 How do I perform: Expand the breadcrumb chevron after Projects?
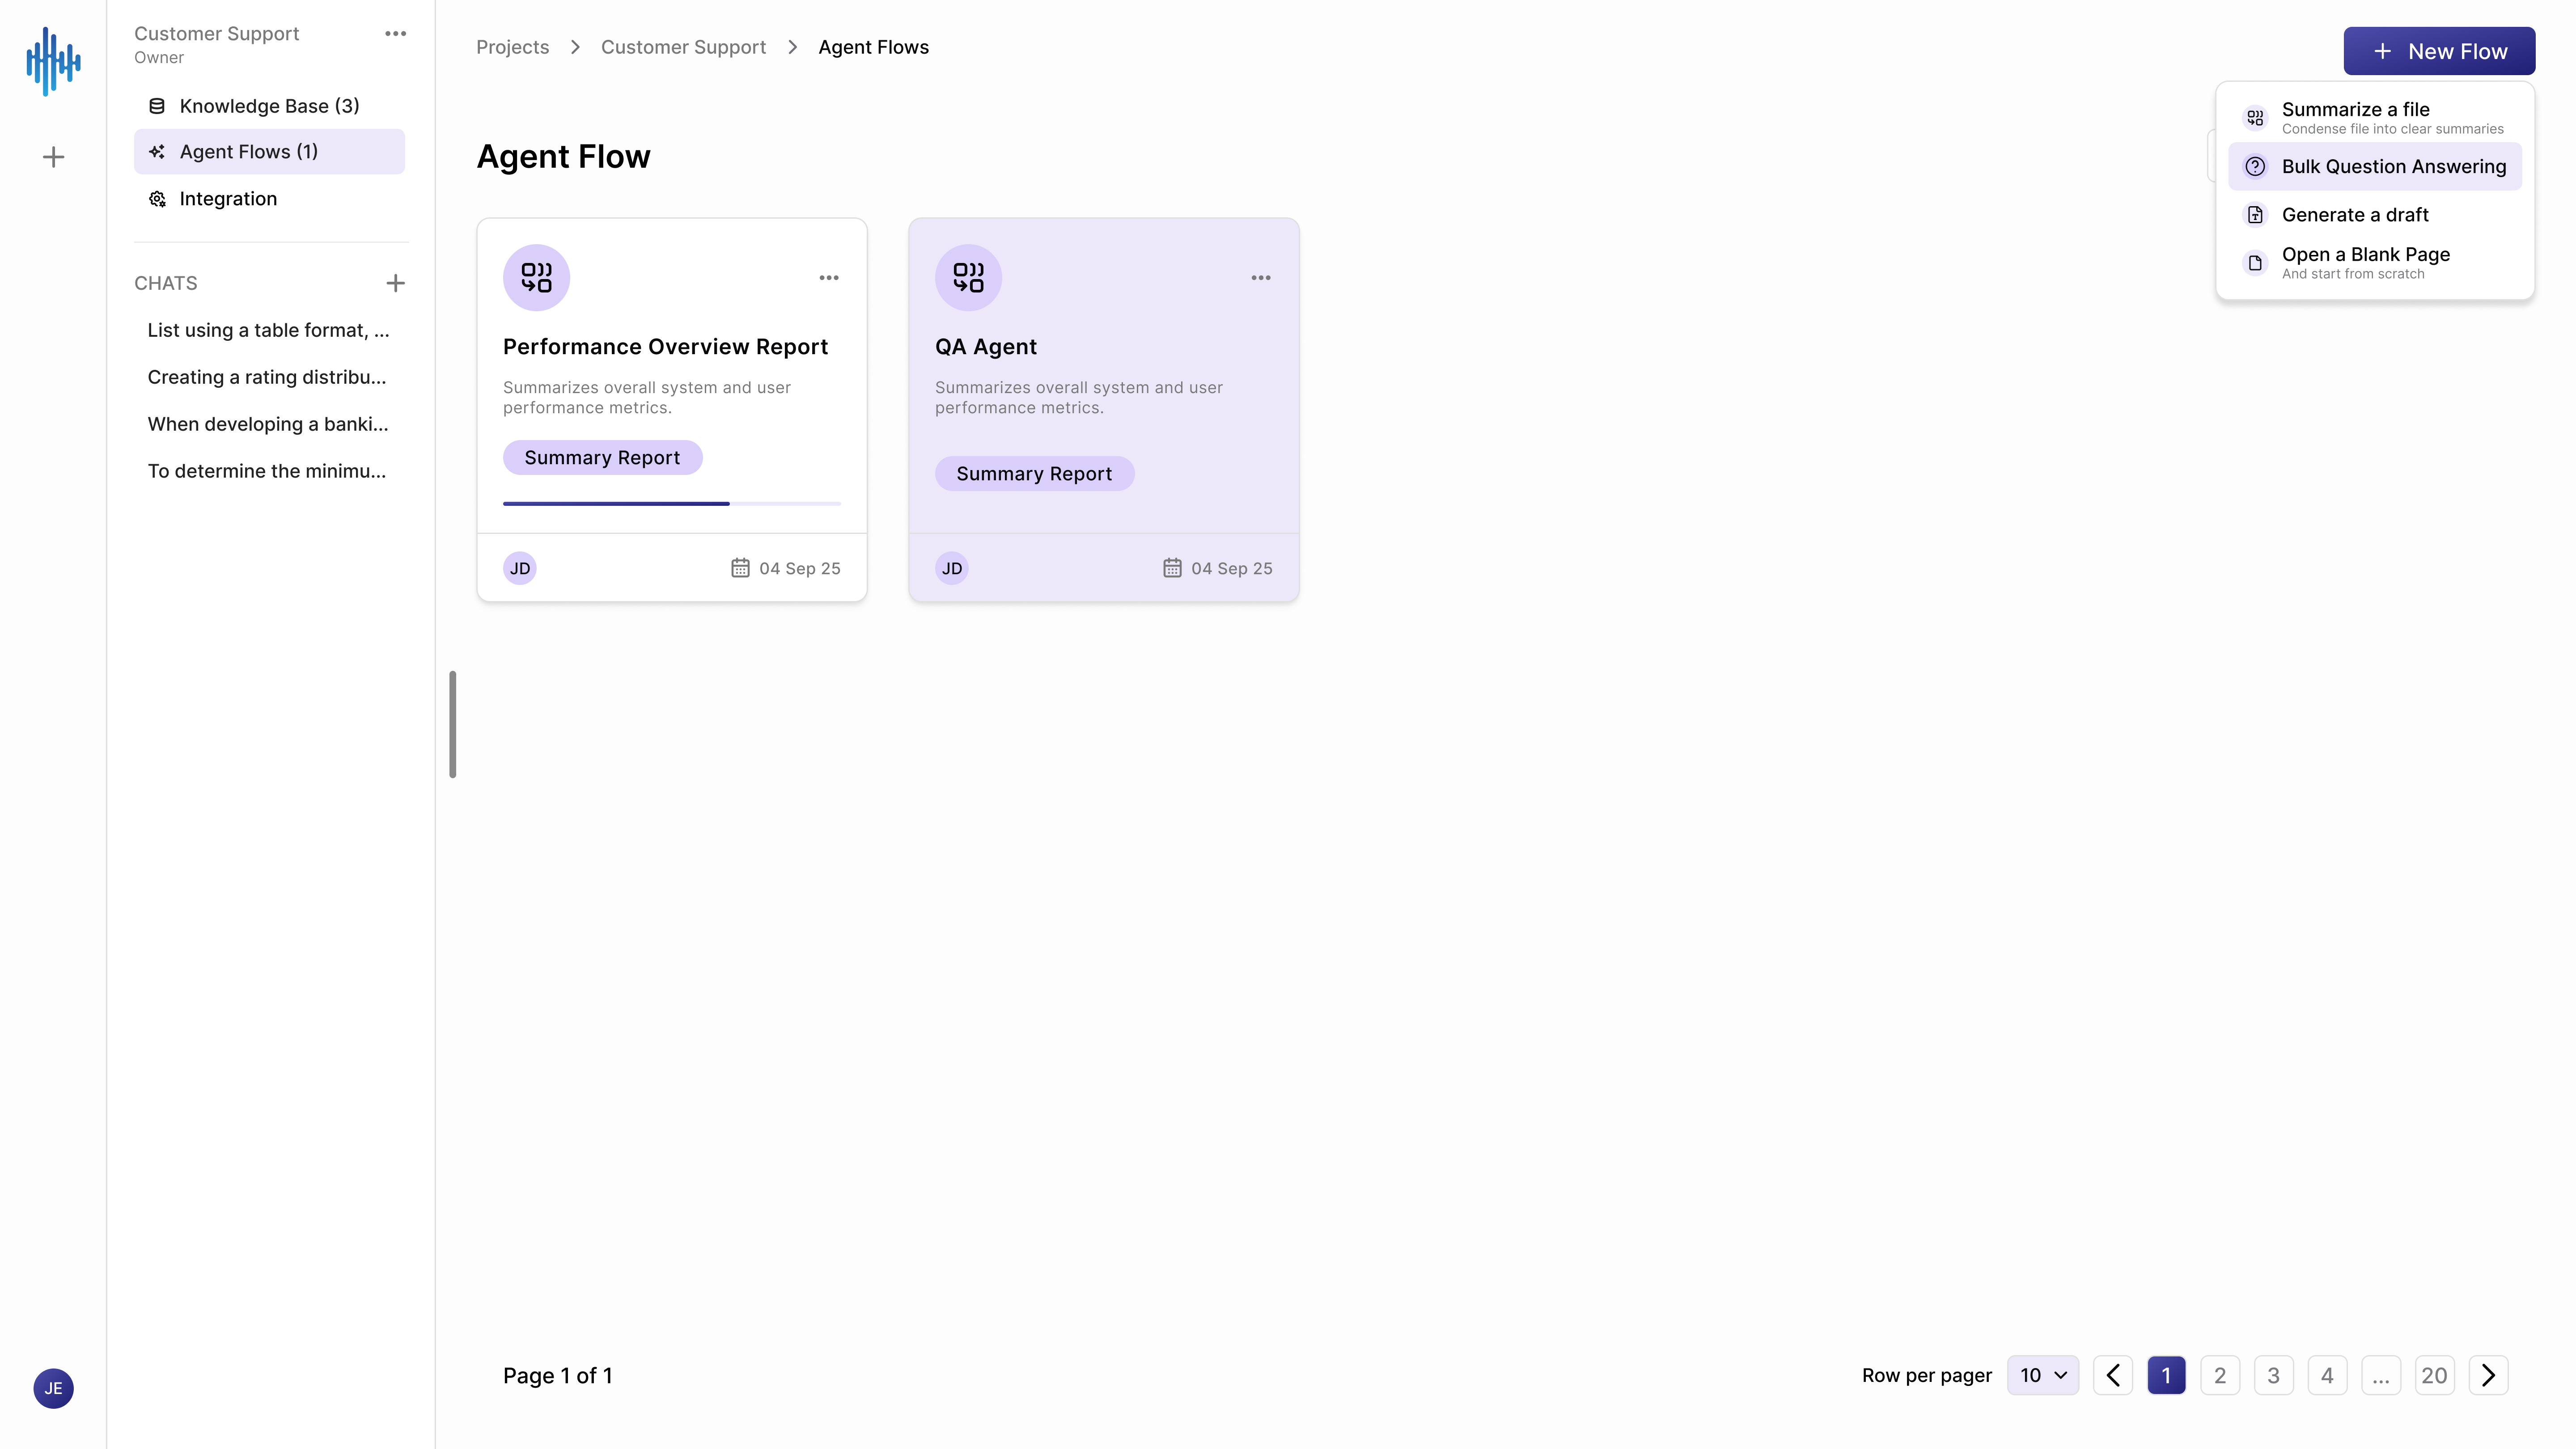pyautogui.click(x=575, y=48)
